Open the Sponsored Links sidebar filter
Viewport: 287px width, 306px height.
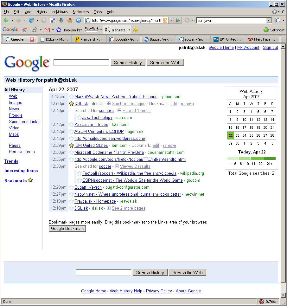[24, 121]
